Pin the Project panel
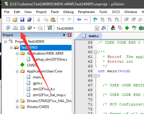The height and width of the screenshot is (114, 144). click(x=64, y=35)
